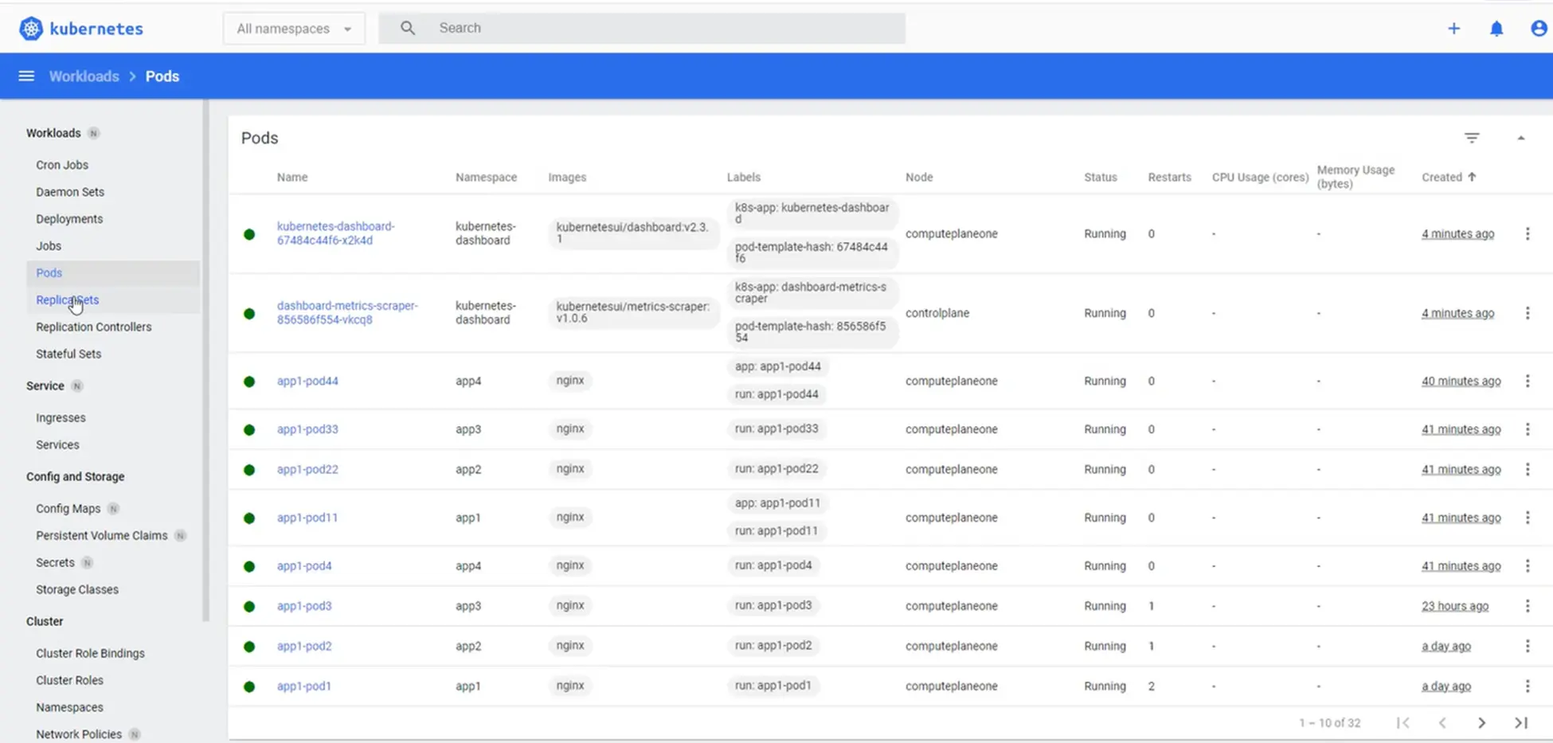
Task: Select Replica Sets in the sidebar
Action: 67,299
